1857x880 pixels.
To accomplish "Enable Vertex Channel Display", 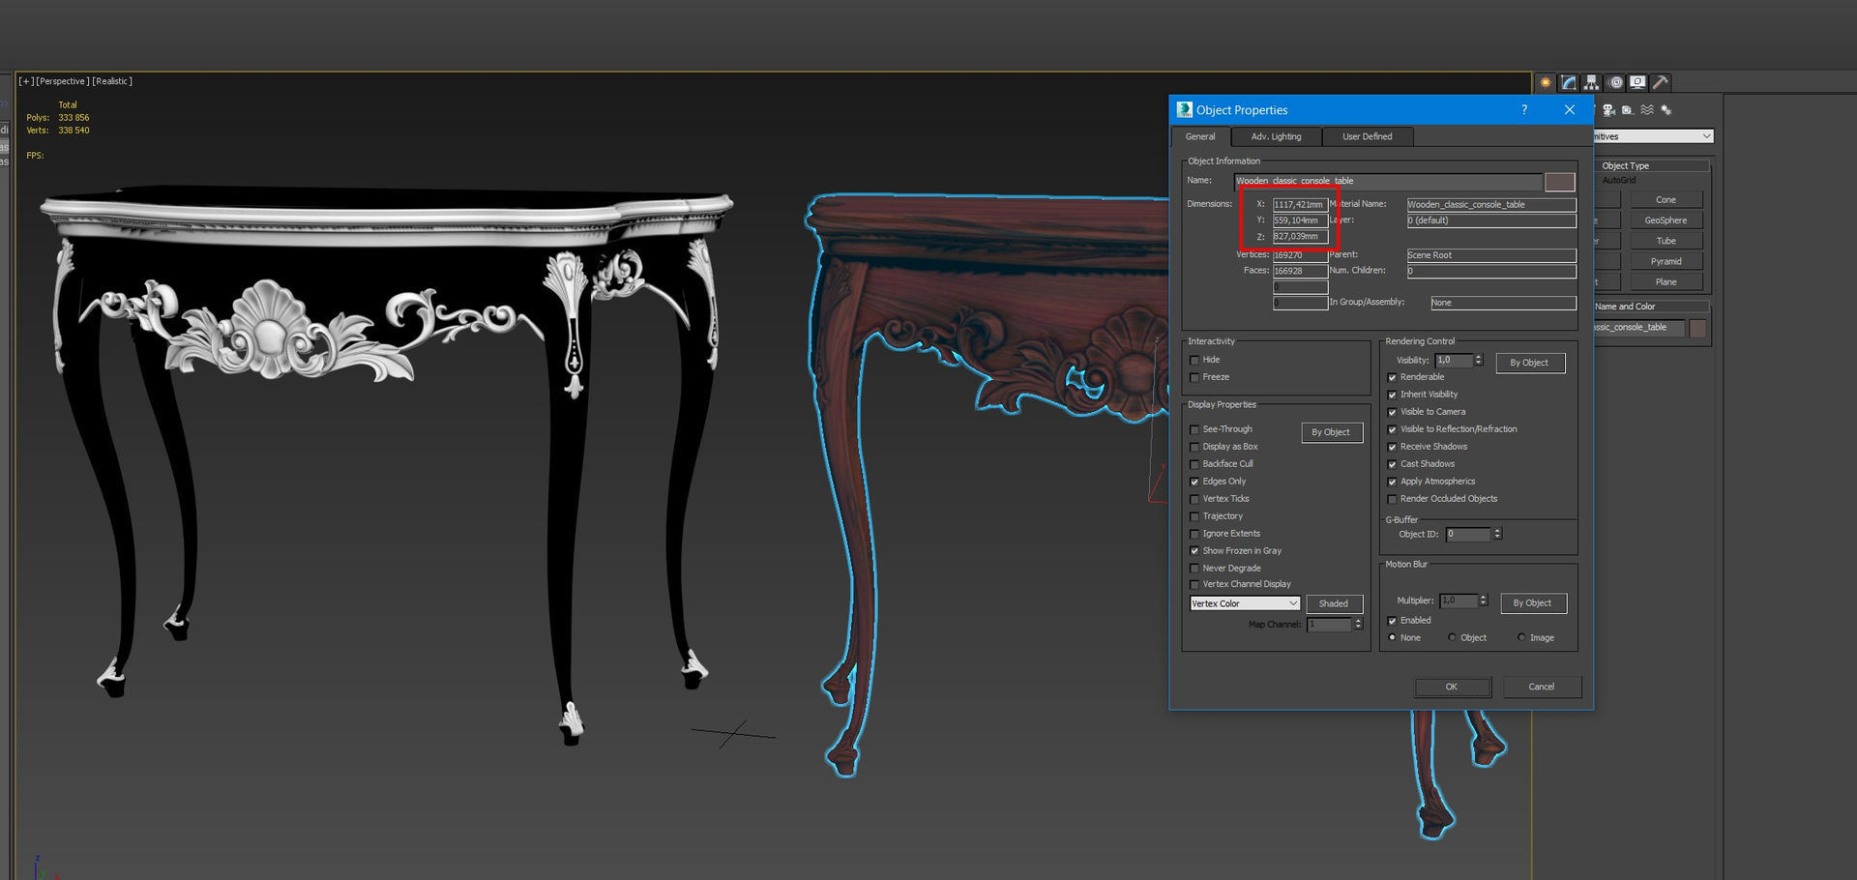I will 1194,585.
